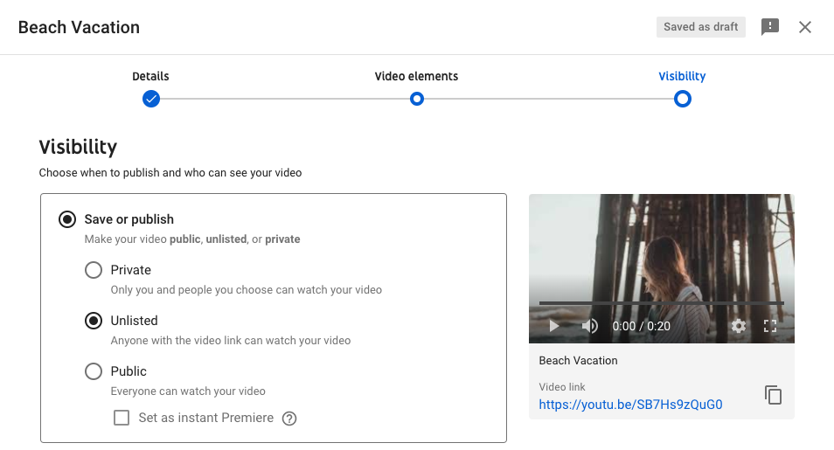Choose the Unlisted visibility option
834x450 pixels.
(x=94, y=321)
